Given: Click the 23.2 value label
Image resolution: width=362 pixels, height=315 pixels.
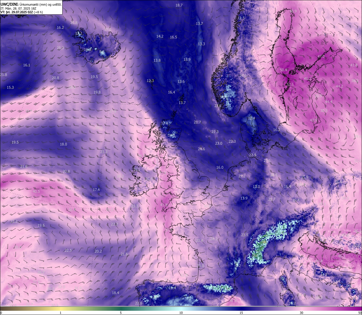Looking at the screenshot, I should [14, 221].
